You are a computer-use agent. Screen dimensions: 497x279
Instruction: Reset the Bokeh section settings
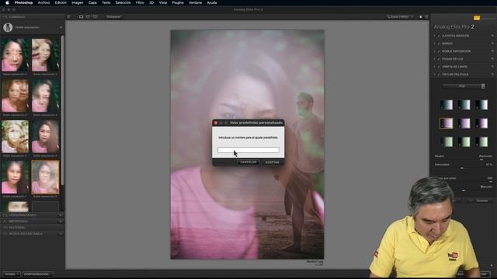pos(492,43)
